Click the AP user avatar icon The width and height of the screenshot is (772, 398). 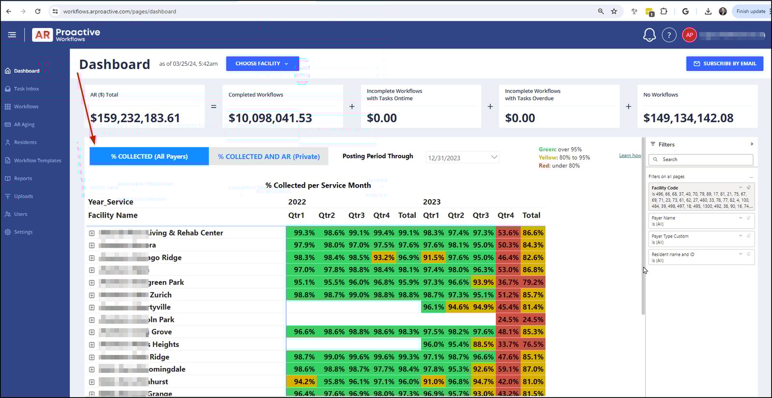tap(689, 35)
